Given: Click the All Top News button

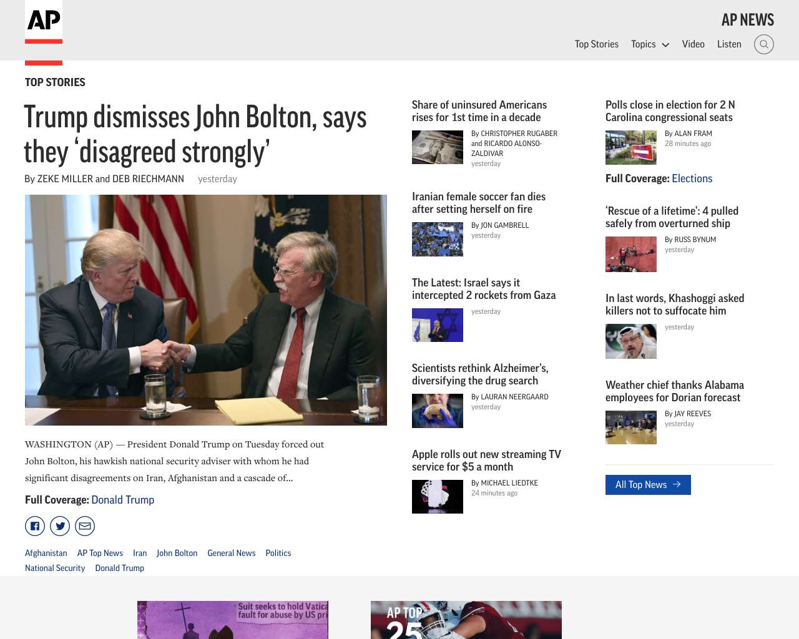Looking at the screenshot, I should click(648, 485).
